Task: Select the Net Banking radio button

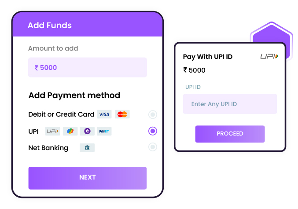Action: pyautogui.click(x=153, y=147)
